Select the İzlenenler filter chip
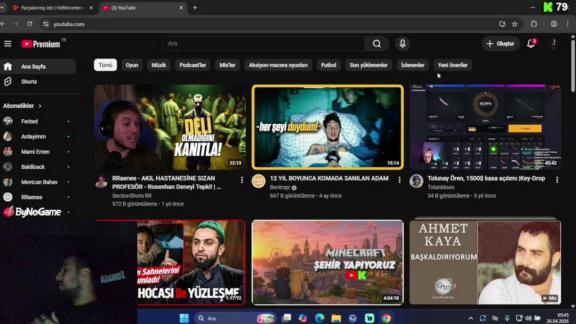Viewport: 576px width, 324px height. point(413,65)
